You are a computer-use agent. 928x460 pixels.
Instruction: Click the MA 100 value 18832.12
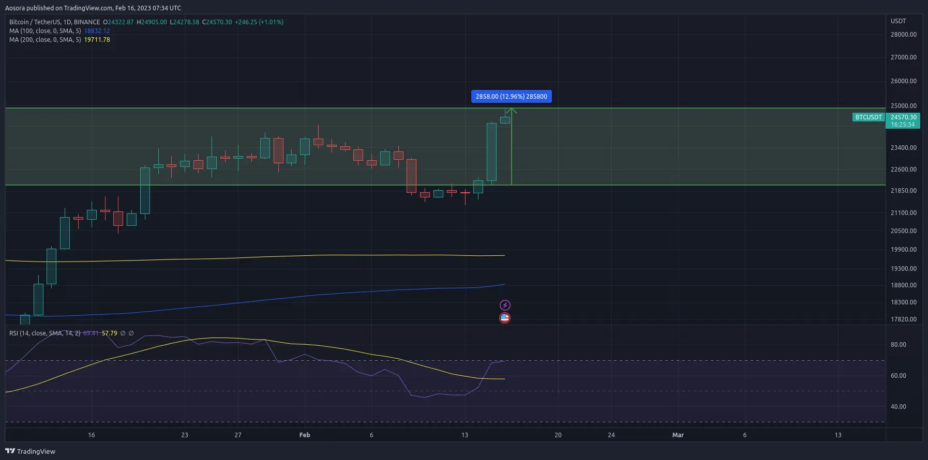pos(97,31)
